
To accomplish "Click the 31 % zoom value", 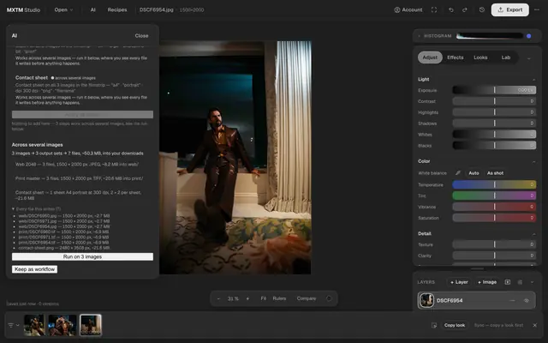I will coord(233,298).
